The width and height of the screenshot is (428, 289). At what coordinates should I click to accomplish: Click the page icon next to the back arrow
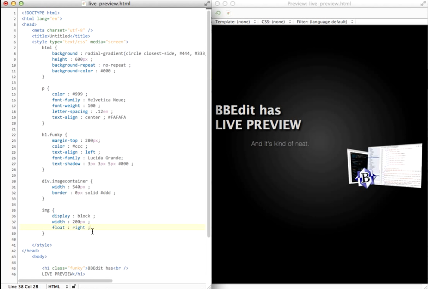coord(229,13)
